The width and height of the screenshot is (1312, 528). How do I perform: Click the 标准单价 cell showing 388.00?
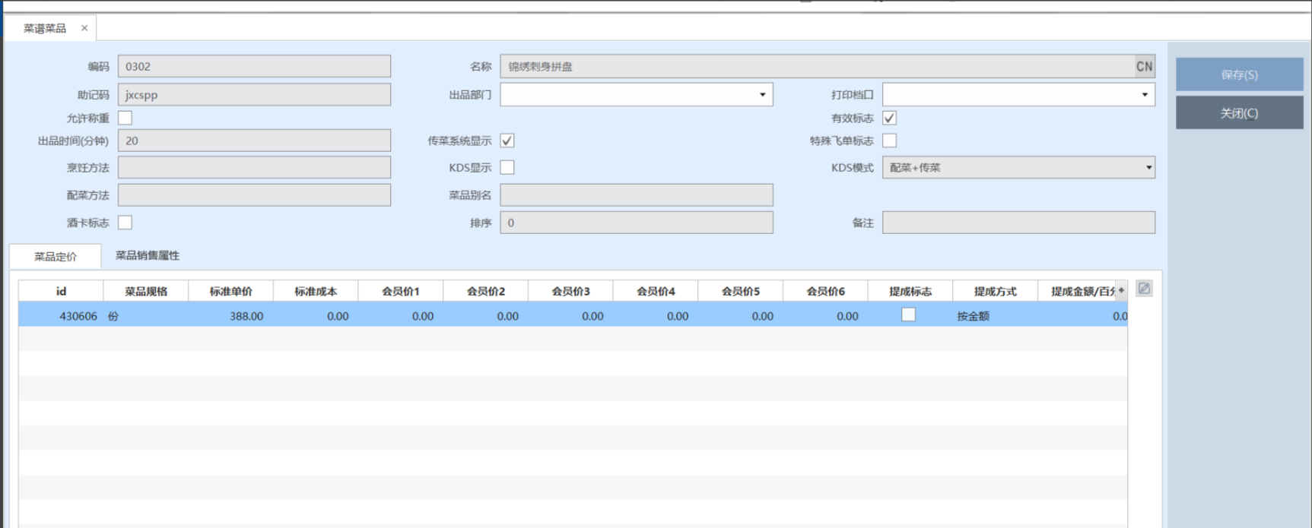coord(231,316)
